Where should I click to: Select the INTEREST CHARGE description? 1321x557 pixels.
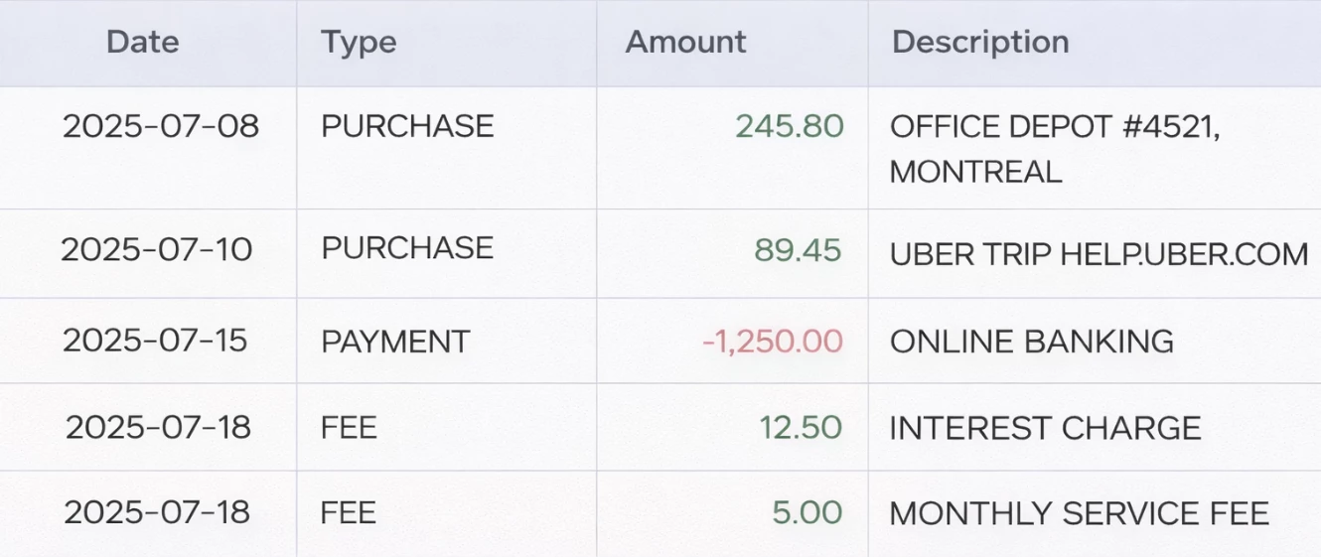1045,428
